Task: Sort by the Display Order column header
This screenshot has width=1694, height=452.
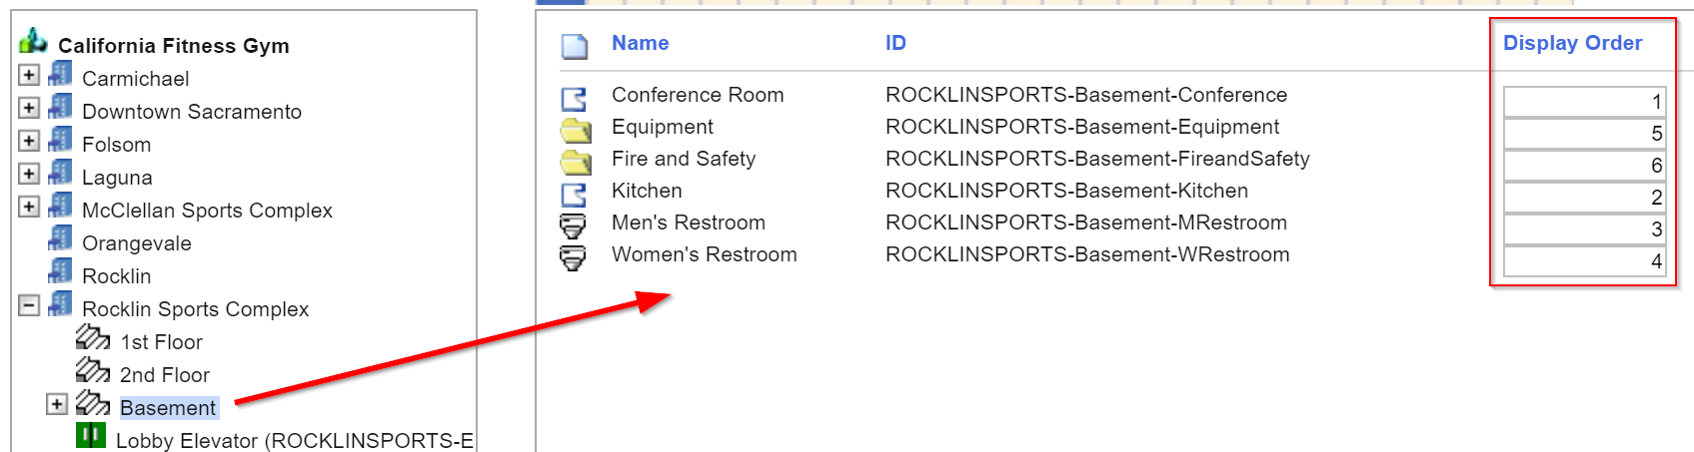Action: coord(1573,43)
